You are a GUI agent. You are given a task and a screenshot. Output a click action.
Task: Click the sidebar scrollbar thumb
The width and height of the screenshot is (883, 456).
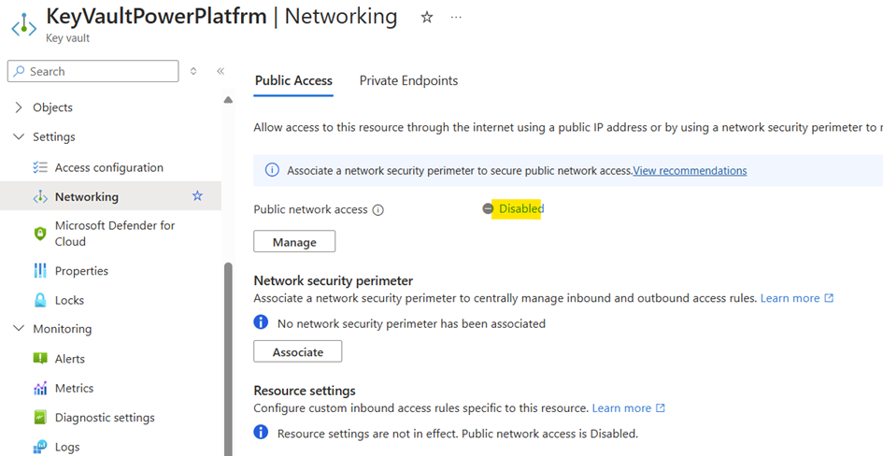pos(228,359)
